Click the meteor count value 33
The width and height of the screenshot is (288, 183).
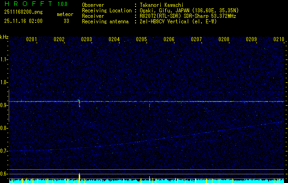(x=66, y=21)
